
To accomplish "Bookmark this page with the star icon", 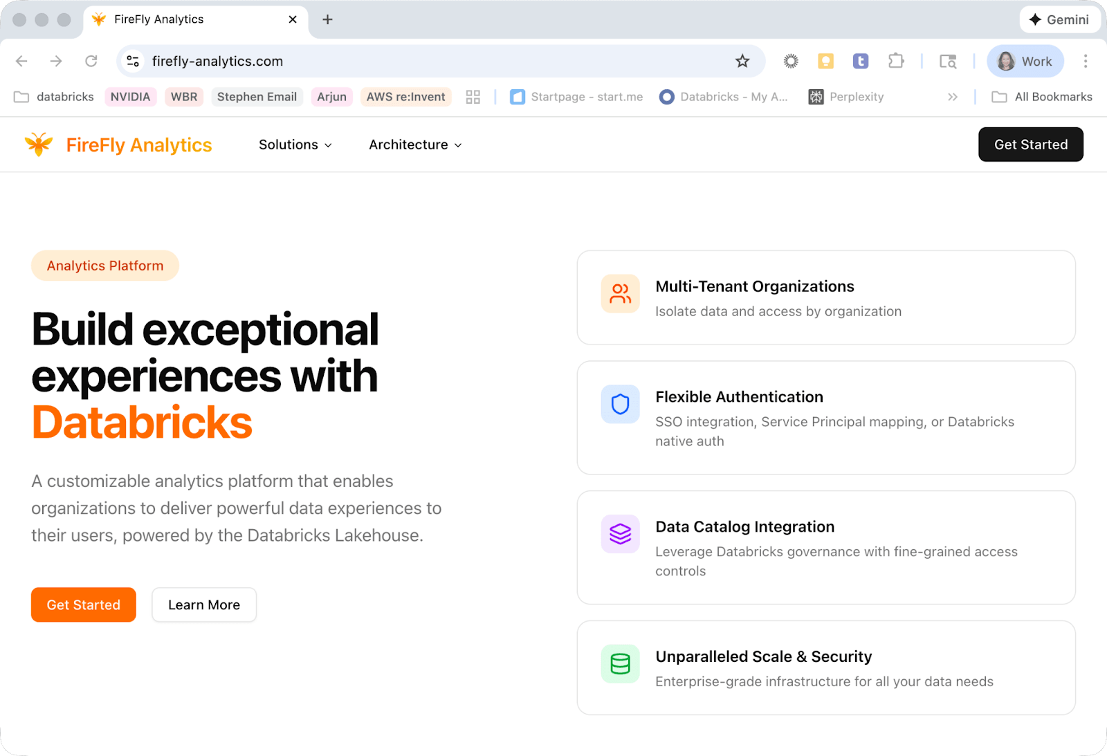I will (x=742, y=62).
